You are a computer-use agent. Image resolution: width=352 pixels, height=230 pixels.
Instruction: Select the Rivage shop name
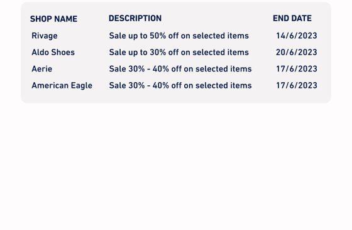coord(45,36)
